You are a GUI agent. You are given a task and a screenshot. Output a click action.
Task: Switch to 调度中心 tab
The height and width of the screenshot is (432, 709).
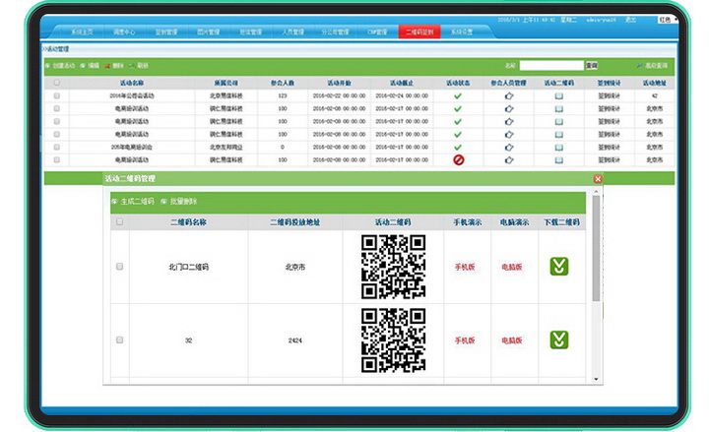click(x=124, y=32)
